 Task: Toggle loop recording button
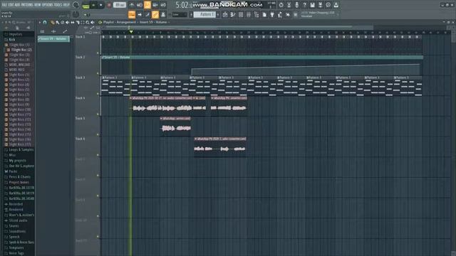(163, 5)
